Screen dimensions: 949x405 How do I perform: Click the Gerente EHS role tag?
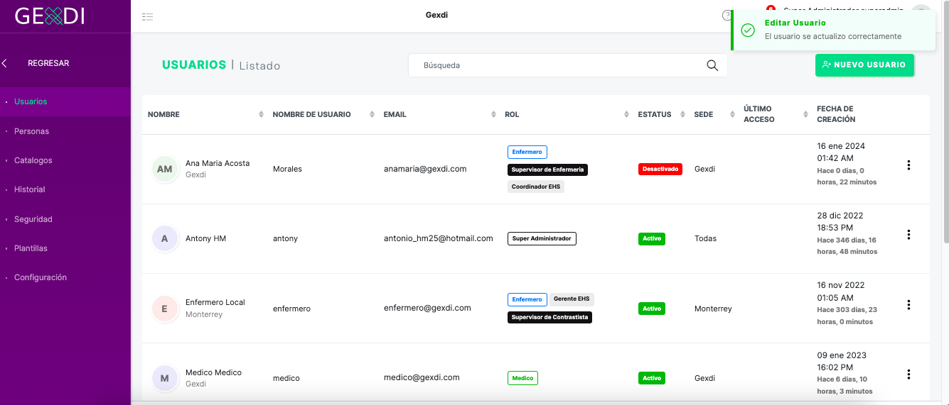click(x=572, y=299)
